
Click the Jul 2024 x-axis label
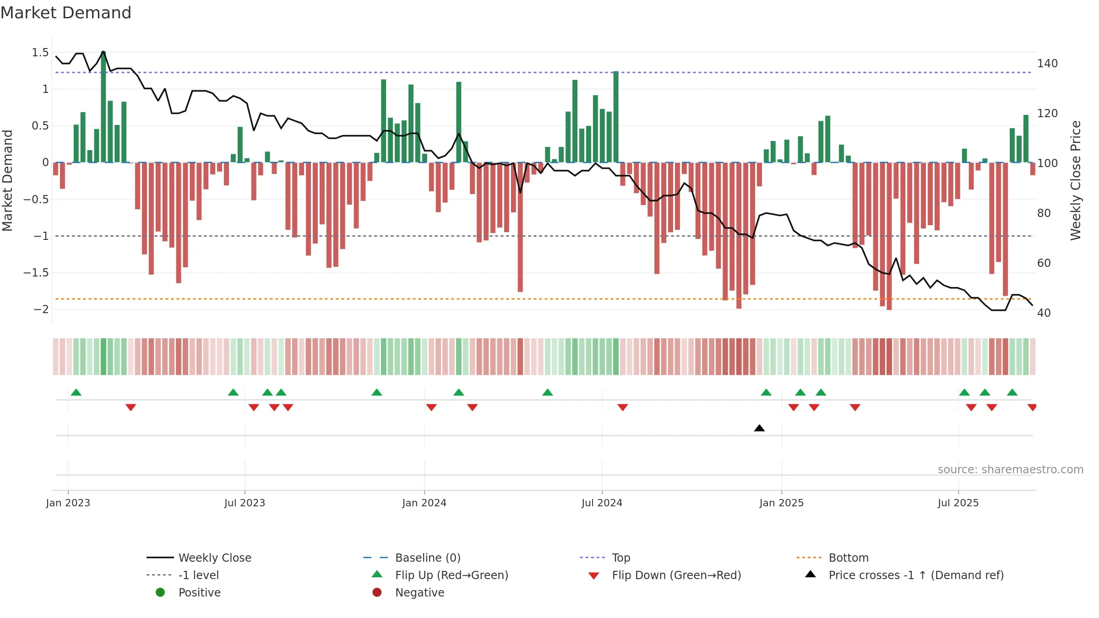coord(602,503)
